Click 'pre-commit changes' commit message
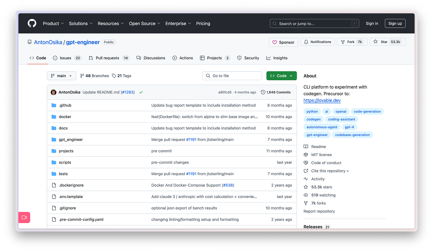This screenshot has height=252, width=433. tap(170, 162)
